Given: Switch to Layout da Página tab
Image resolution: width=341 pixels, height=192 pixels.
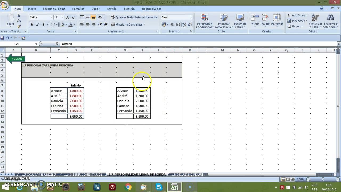Looking at the screenshot, I should [x=54, y=9].
